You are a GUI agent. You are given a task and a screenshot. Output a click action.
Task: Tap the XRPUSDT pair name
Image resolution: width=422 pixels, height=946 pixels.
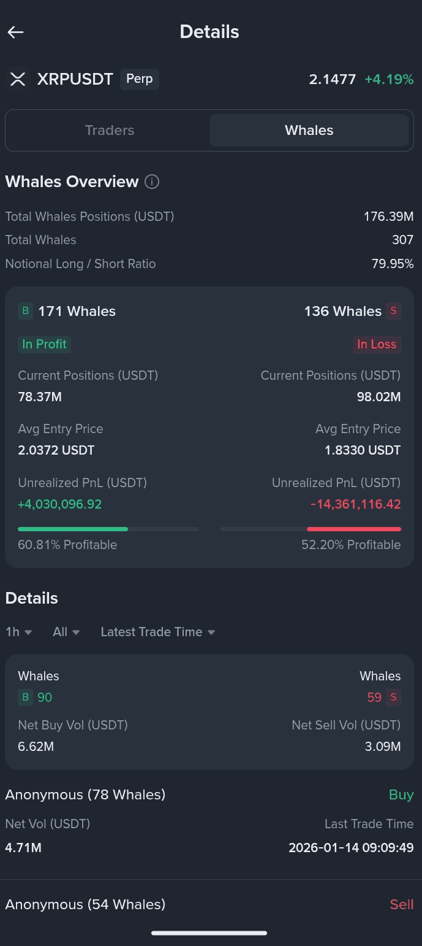tap(75, 79)
